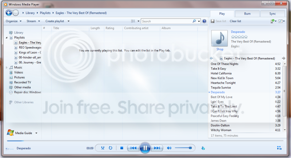Open the Create playlist dropdown arrow
This screenshot has width=291, height=158.
[68, 21]
